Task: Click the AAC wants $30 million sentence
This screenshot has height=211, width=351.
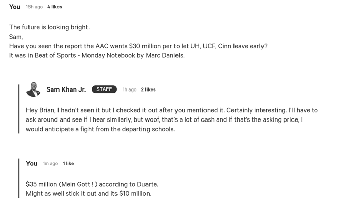Action: click(138, 46)
